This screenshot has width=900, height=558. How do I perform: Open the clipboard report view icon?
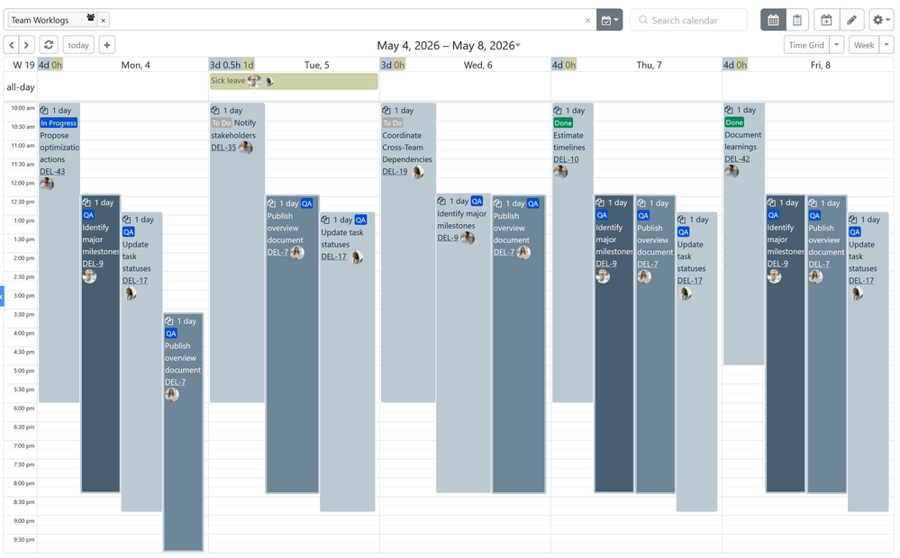[x=797, y=20]
